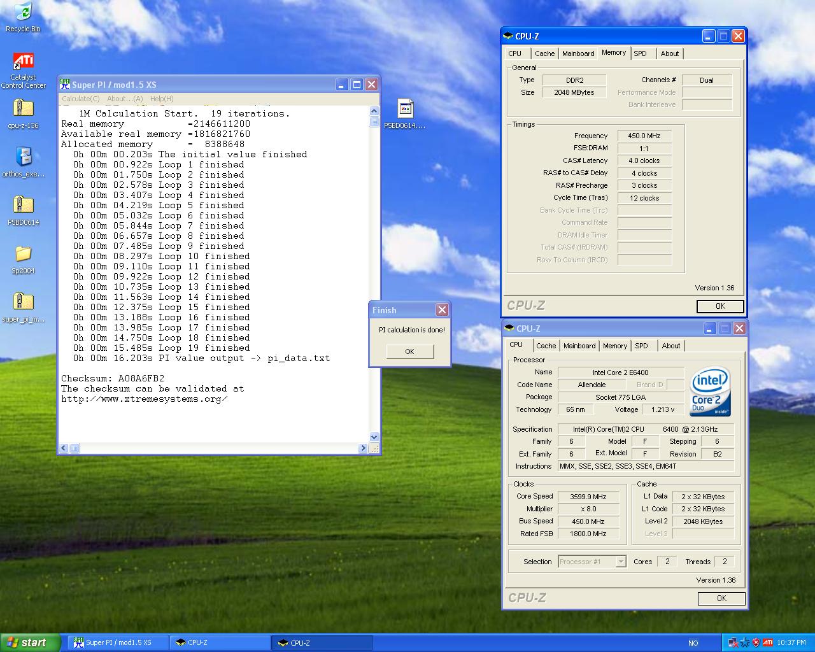The image size is (815, 652).
Task: Click the Intel Core 2 Duo logo
Action: click(710, 391)
